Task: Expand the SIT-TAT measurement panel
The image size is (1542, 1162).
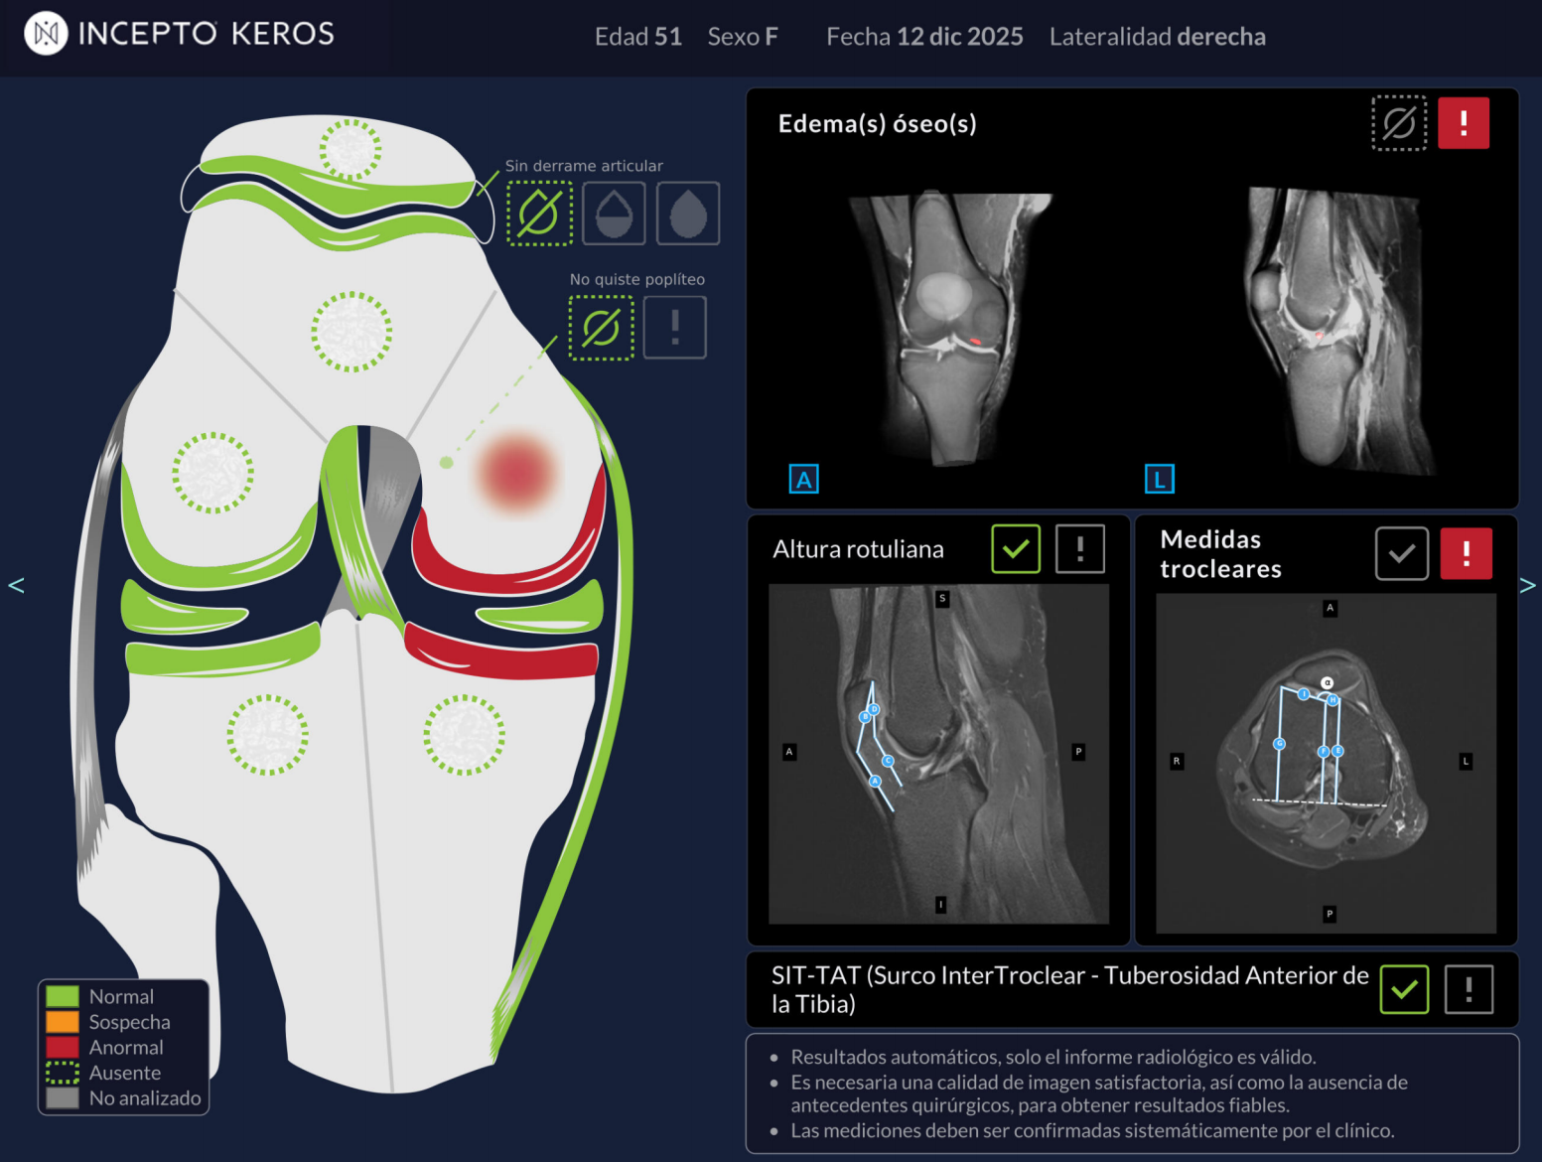Action: pos(1069,989)
